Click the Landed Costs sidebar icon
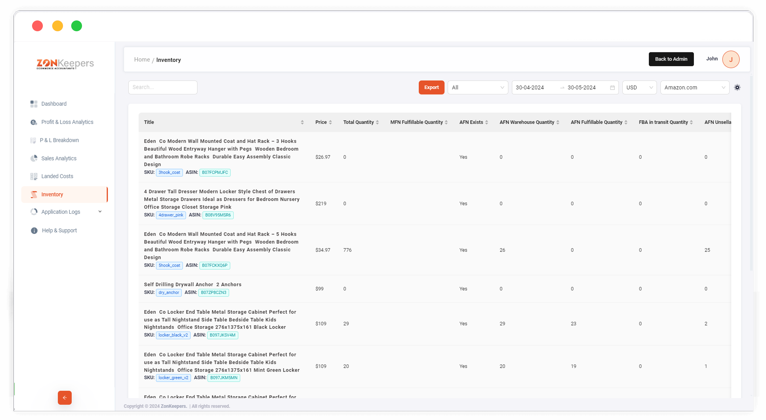Viewport: 766px width, 420px height. click(34, 177)
